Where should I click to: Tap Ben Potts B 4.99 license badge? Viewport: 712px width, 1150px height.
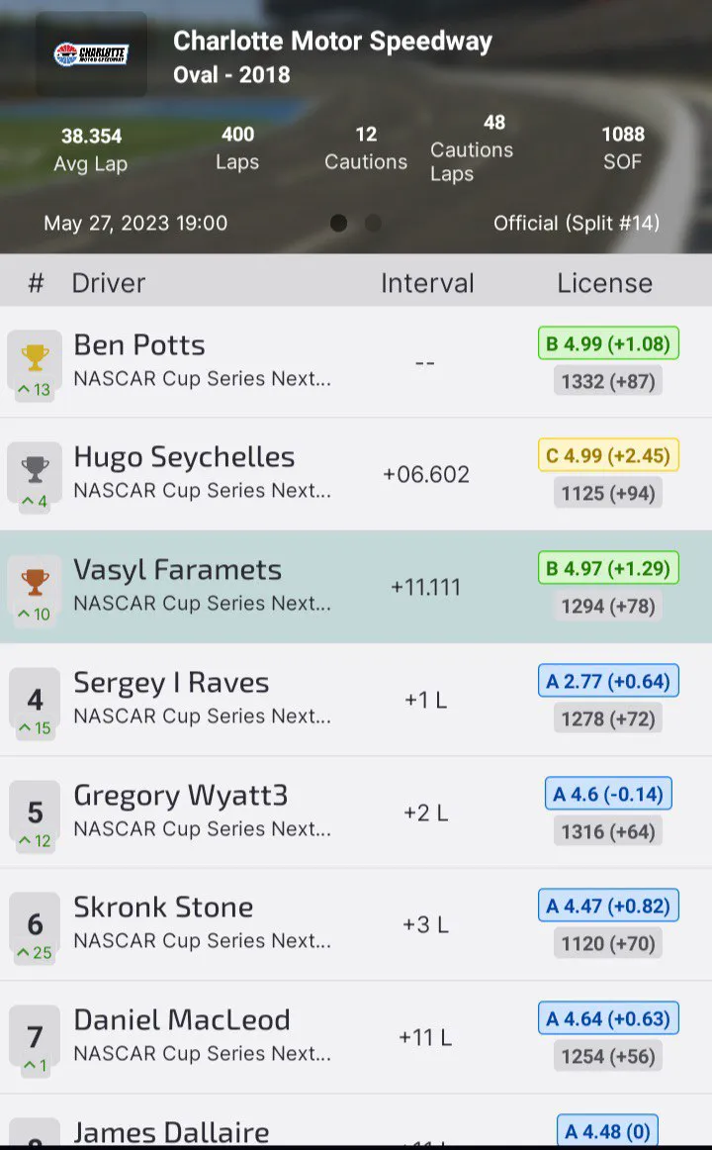608,343
